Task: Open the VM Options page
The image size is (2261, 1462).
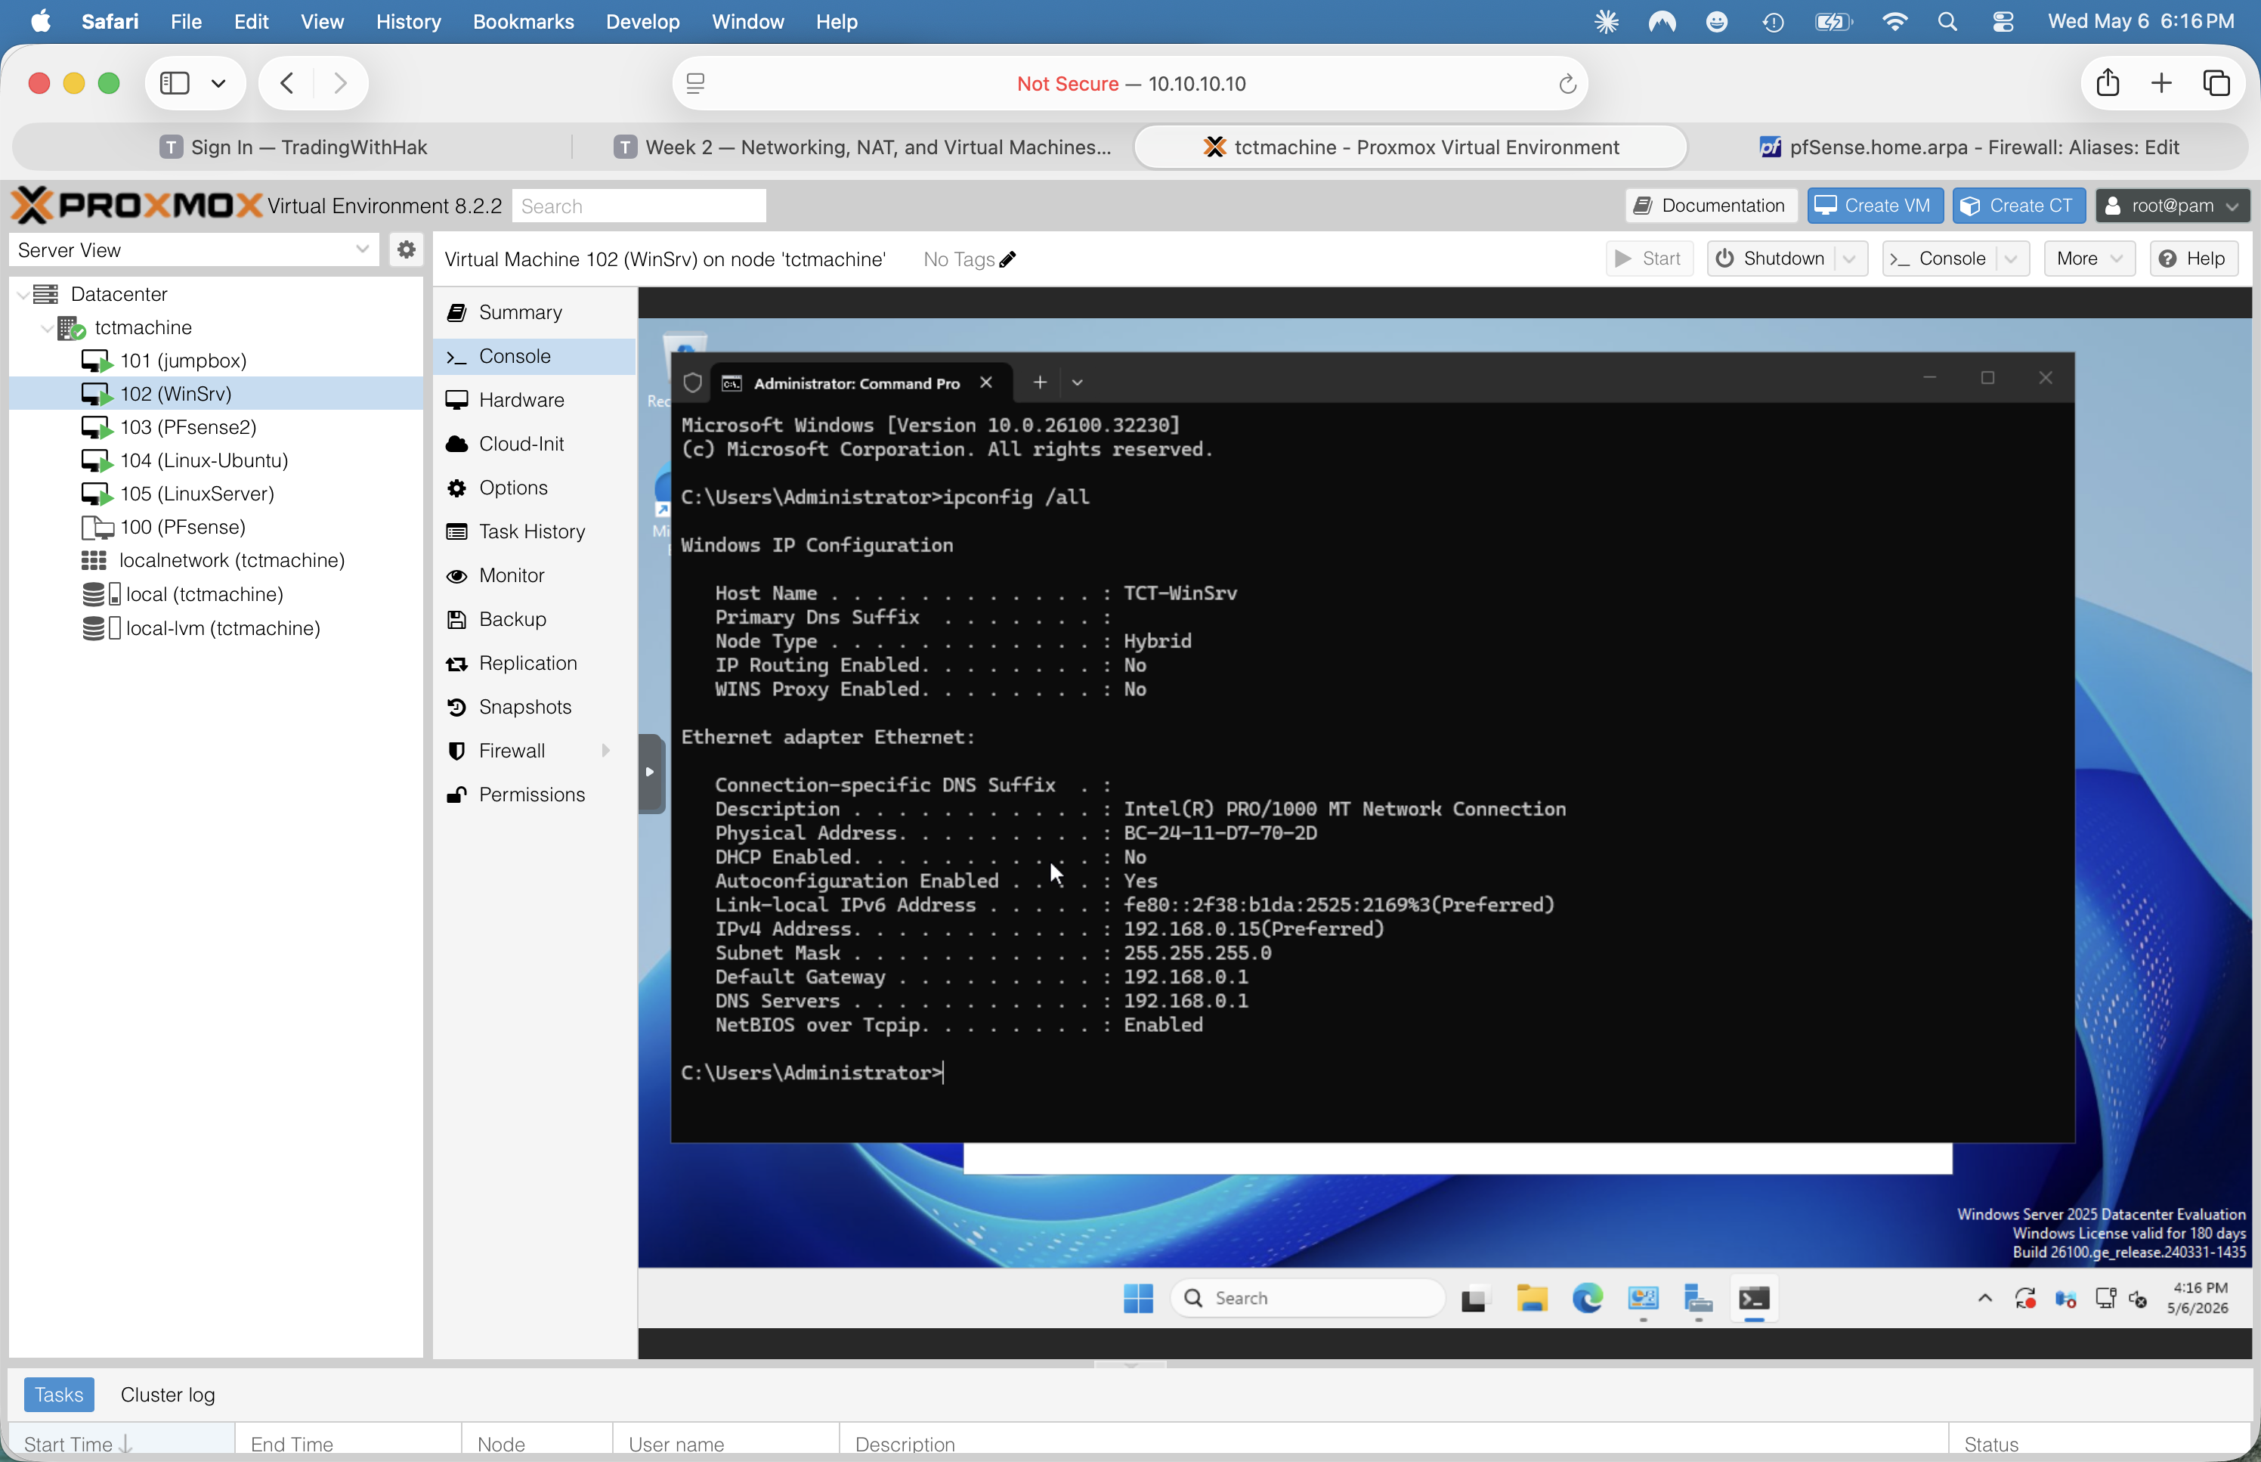Action: pos(534,487)
